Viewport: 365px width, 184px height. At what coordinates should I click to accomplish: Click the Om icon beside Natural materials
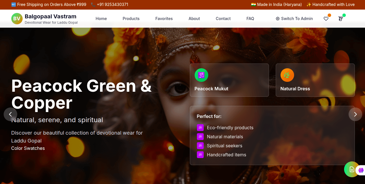click(200, 137)
